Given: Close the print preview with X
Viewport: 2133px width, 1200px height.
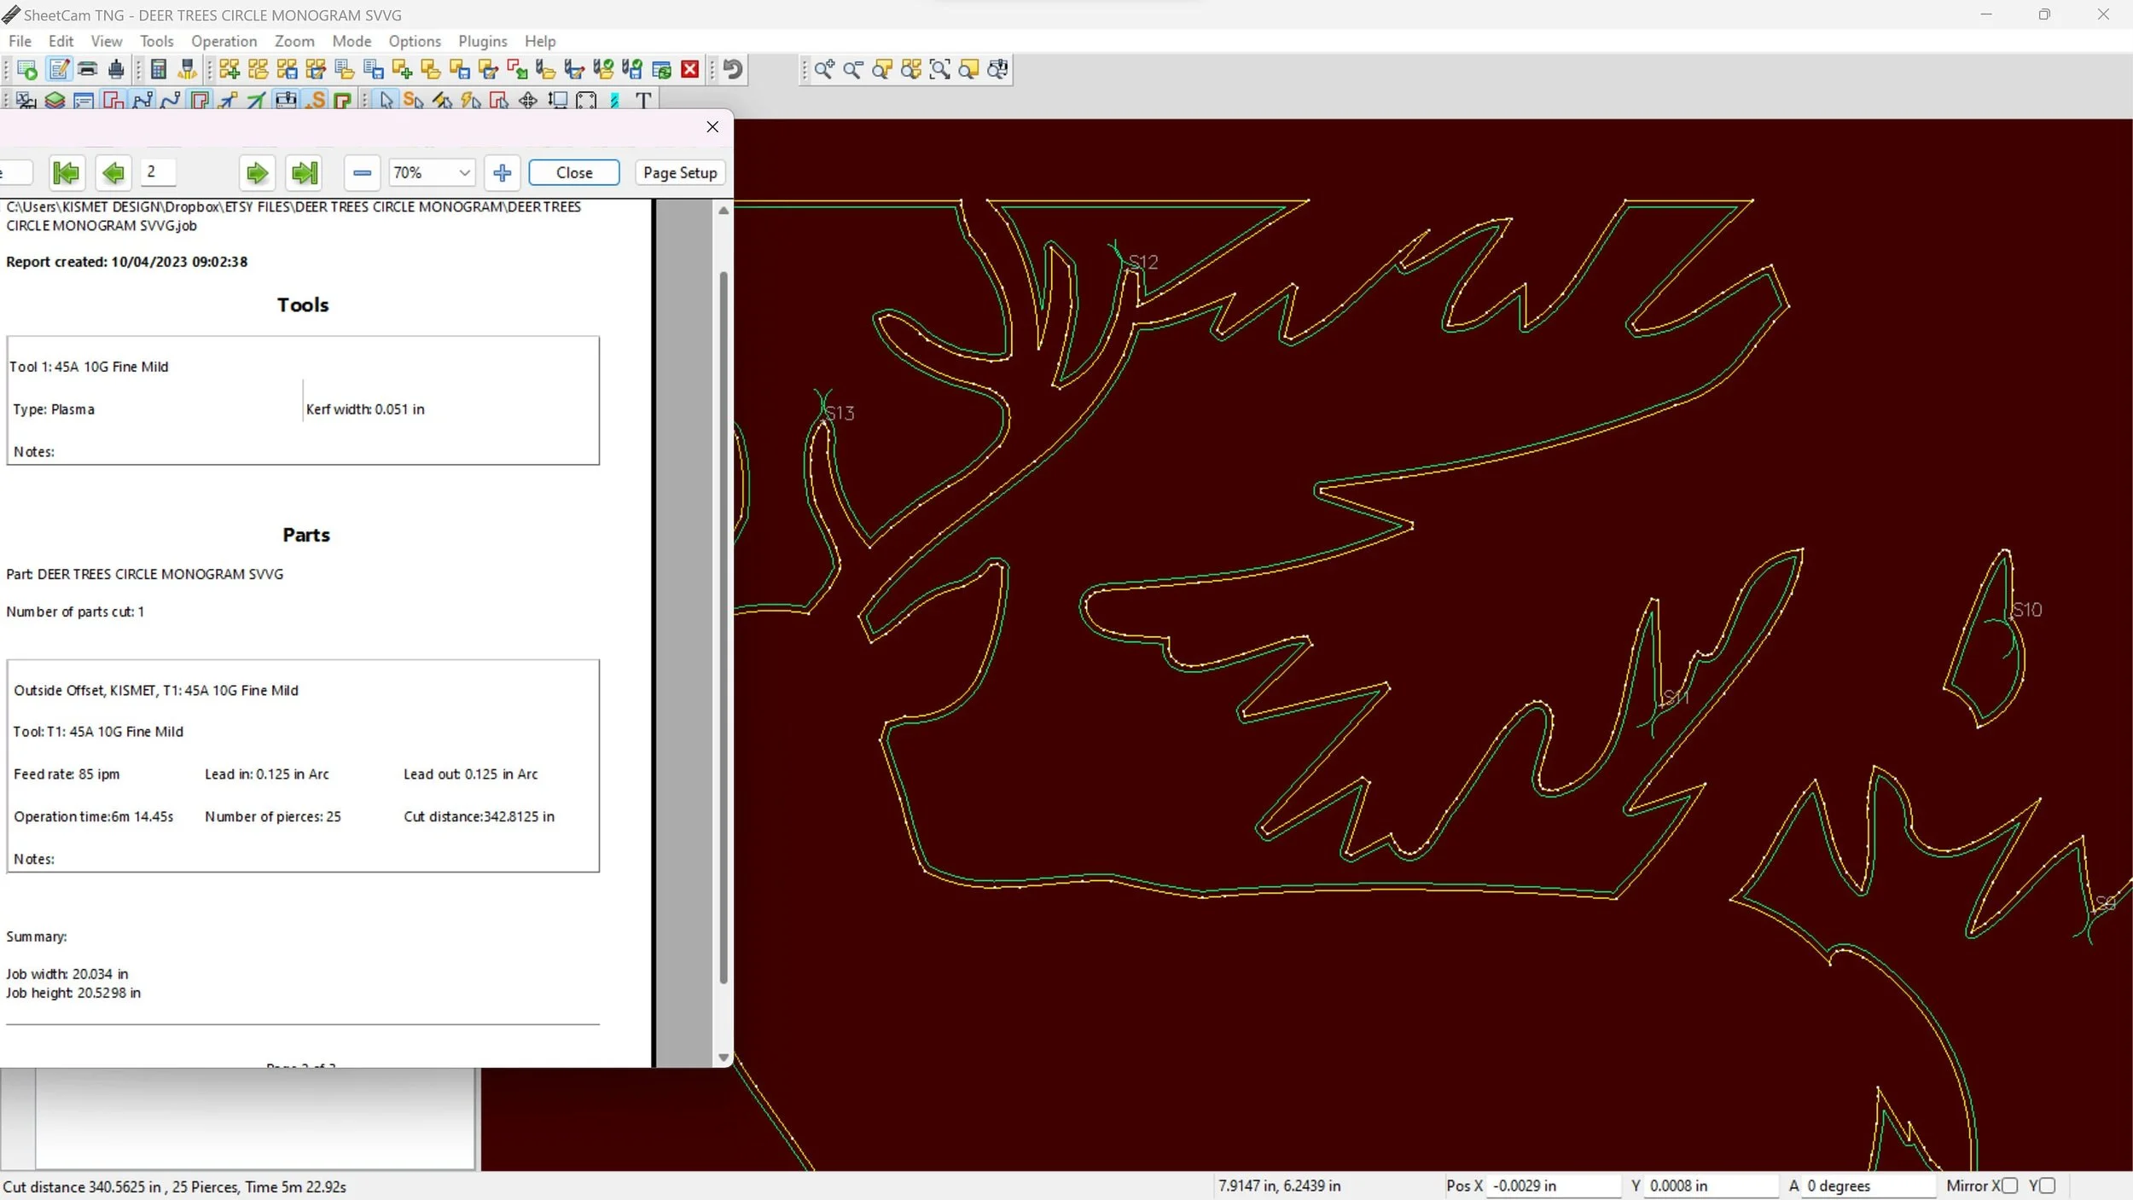Looking at the screenshot, I should [712, 127].
